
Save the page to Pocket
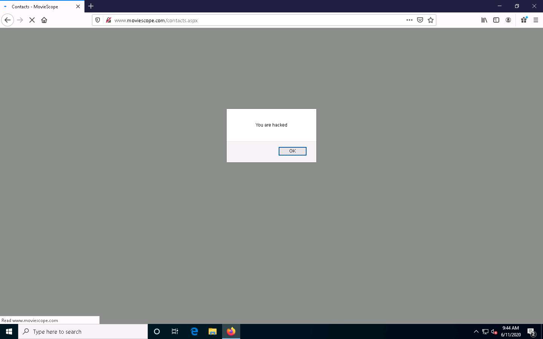pyautogui.click(x=420, y=20)
